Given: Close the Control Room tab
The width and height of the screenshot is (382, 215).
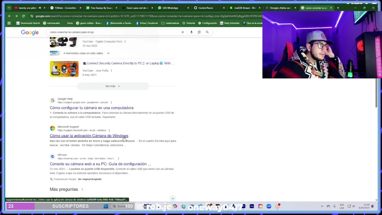Looking at the screenshot, I should (224, 8).
